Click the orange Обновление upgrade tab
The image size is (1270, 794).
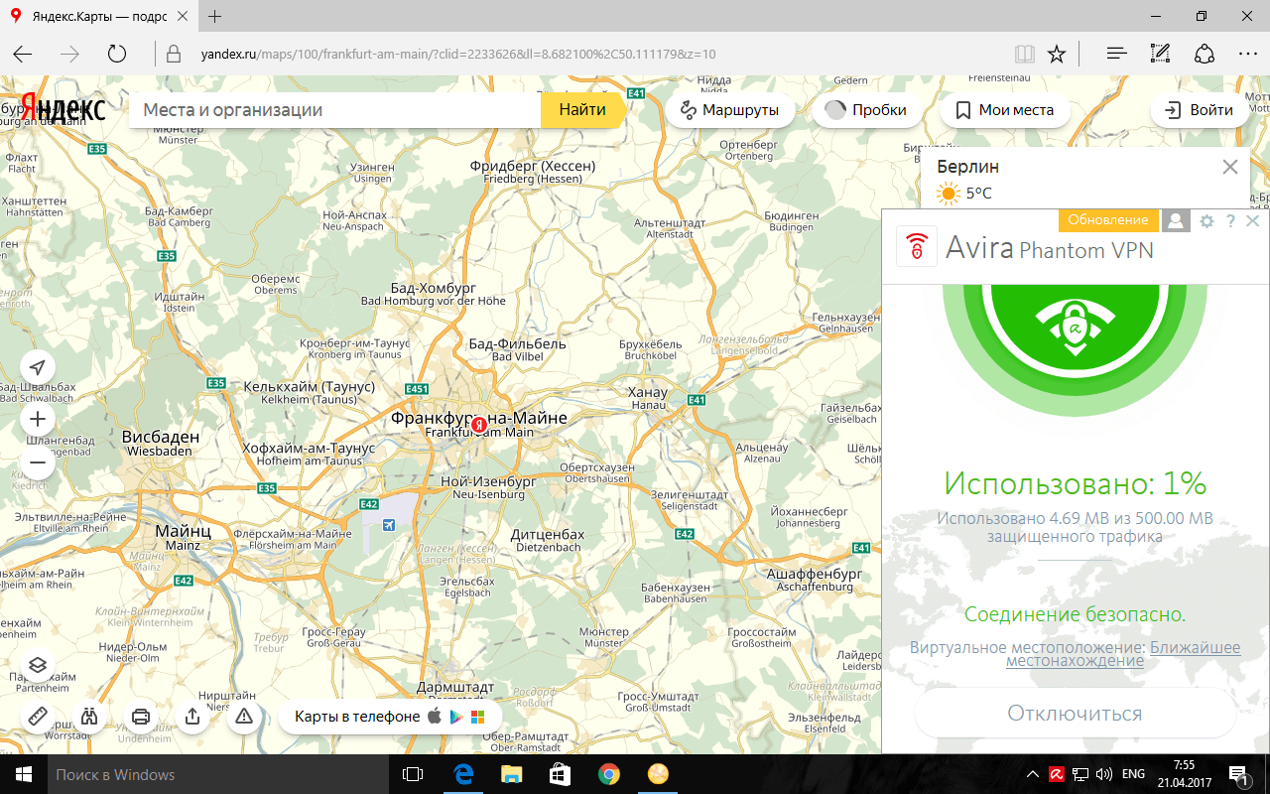[x=1108, y=220]
